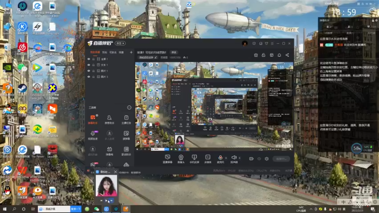Image resolution: width=379 pixels, height=213 pixels.
Task: Switch to the second scene tab
Action: 104,52
